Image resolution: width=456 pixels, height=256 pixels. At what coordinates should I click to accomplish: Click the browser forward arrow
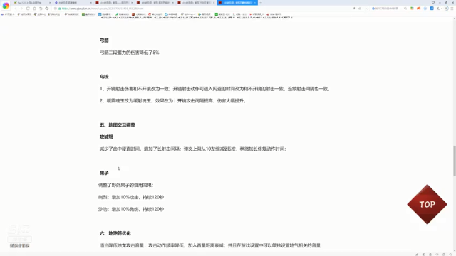[x=21, y=9]
